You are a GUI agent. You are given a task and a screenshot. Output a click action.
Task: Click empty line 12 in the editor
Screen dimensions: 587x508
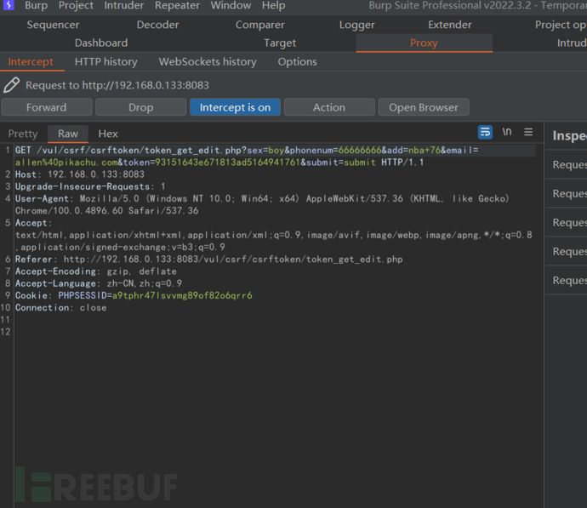click(275, 332)
